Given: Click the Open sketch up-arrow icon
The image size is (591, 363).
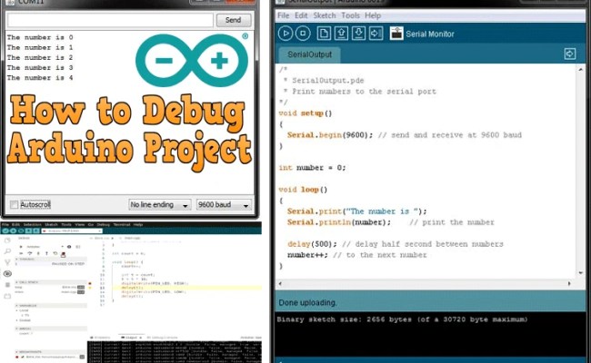Looking at the screenshot, I should [x=341, y=34].
